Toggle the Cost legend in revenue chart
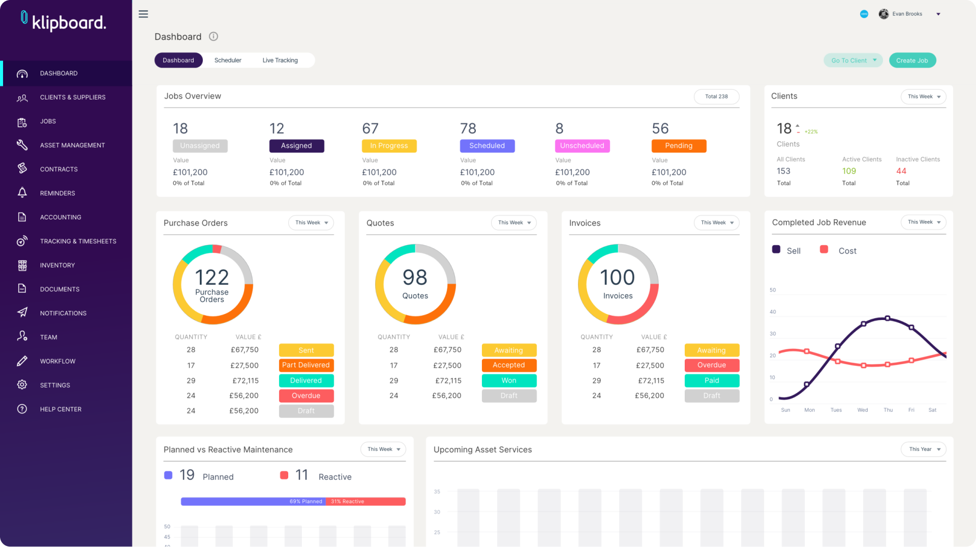The width and height of the screenshot is (976, 547). (x=824, y=249)
